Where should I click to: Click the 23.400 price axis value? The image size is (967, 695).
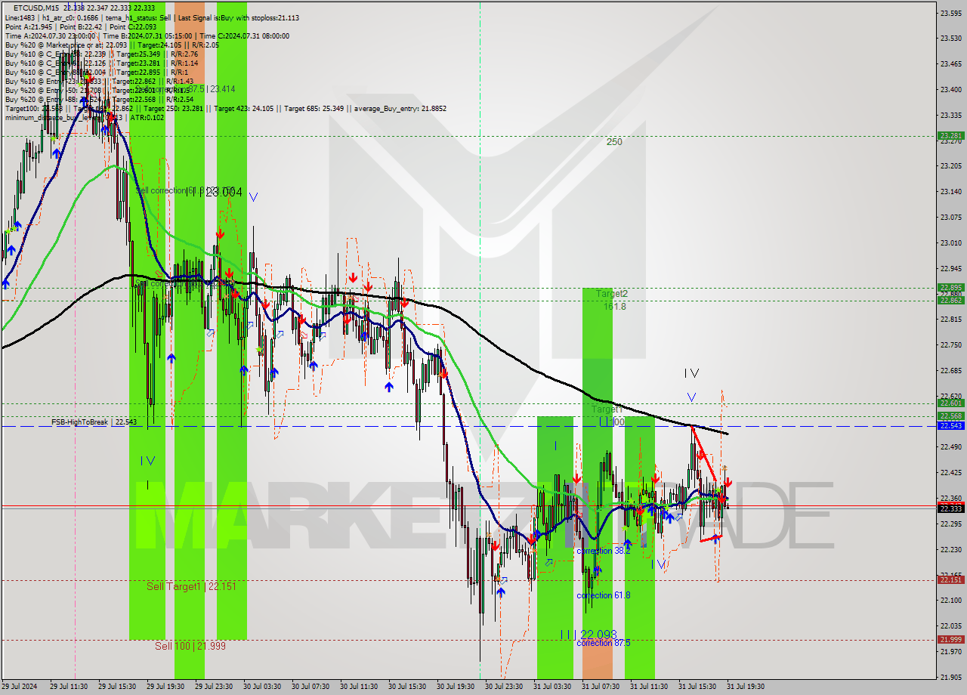[x=950, y=89]
